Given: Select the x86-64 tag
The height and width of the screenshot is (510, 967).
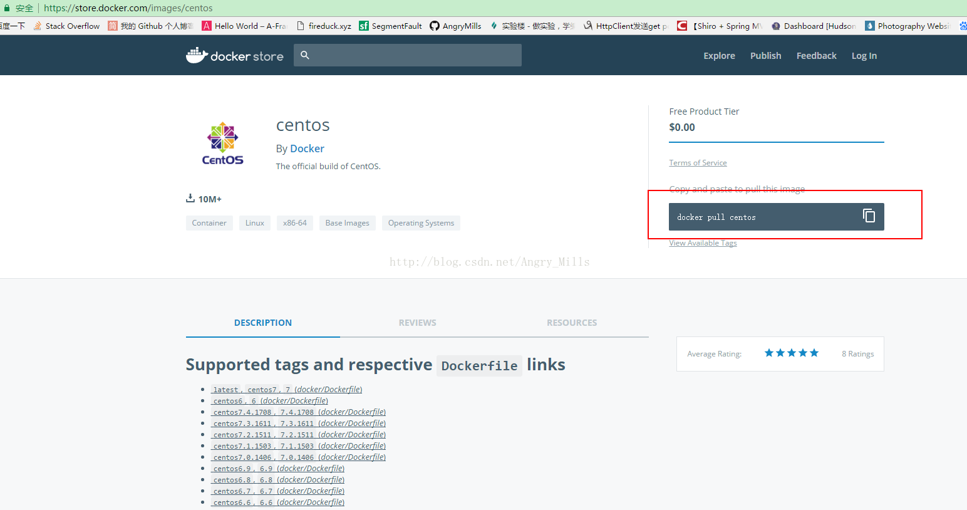Looking at the screenshot, I should [x=295, y=223].
